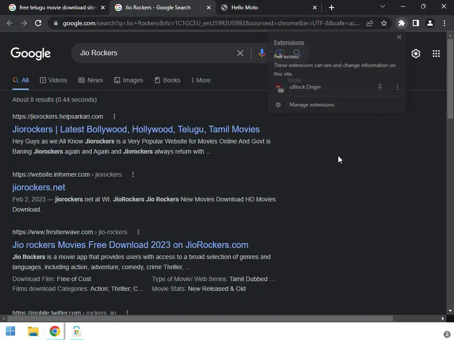Open Google apps grid
Screen dimensions: 454x340
[436, 54]
